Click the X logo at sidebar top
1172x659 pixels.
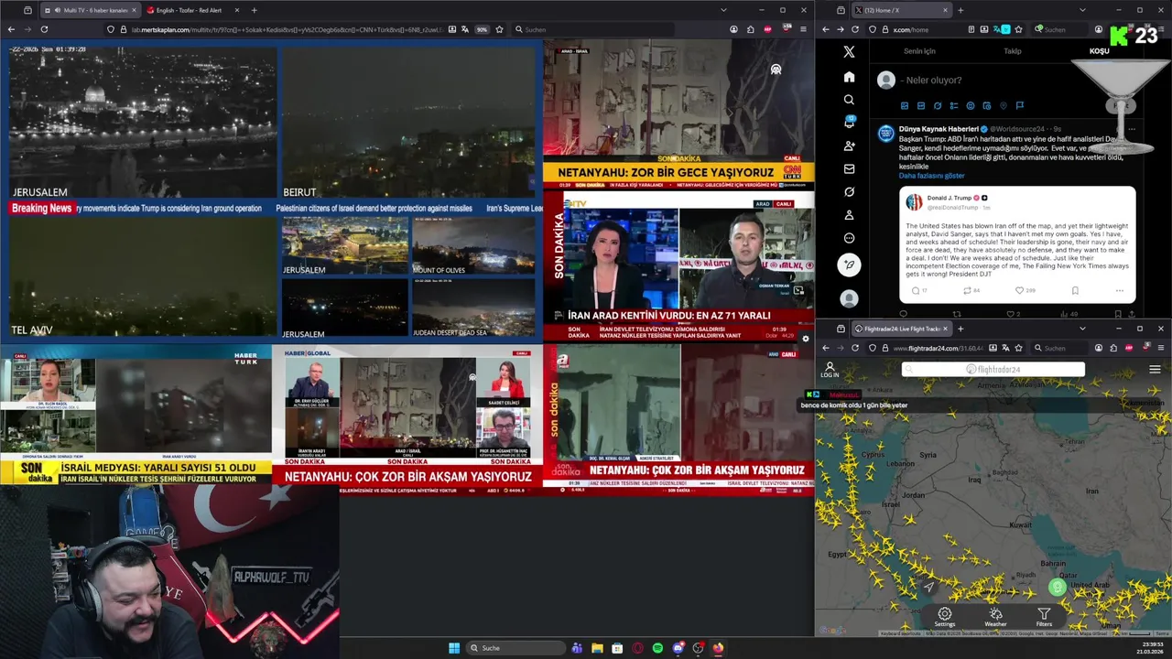tap(849, 52)
